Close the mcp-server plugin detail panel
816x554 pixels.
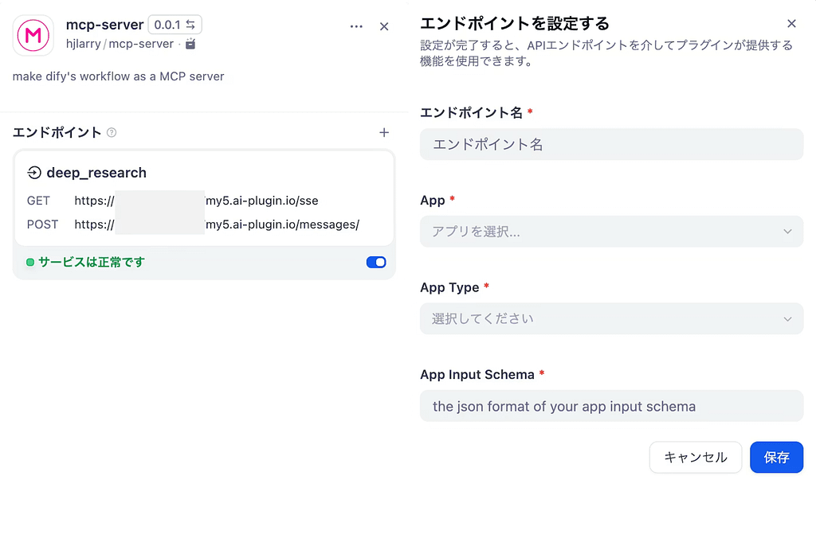tap(384, 26)
